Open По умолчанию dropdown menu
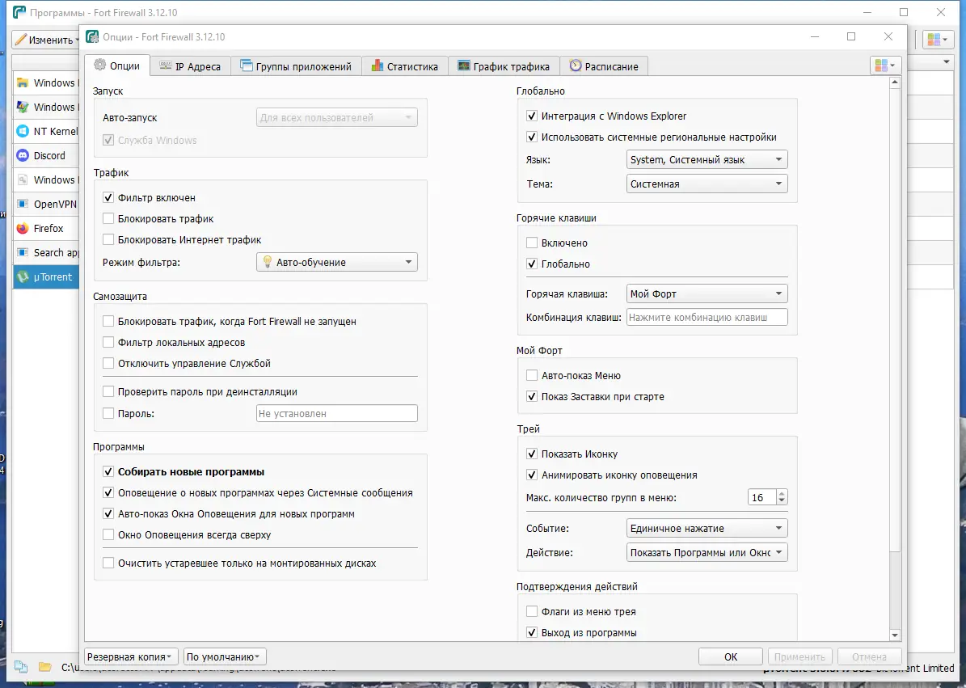The width and height of the screenshot is (966, 688). click(225, 656)
